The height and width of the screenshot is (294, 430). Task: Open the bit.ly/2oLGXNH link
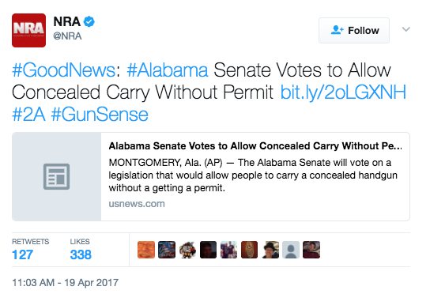coord(343,92)
